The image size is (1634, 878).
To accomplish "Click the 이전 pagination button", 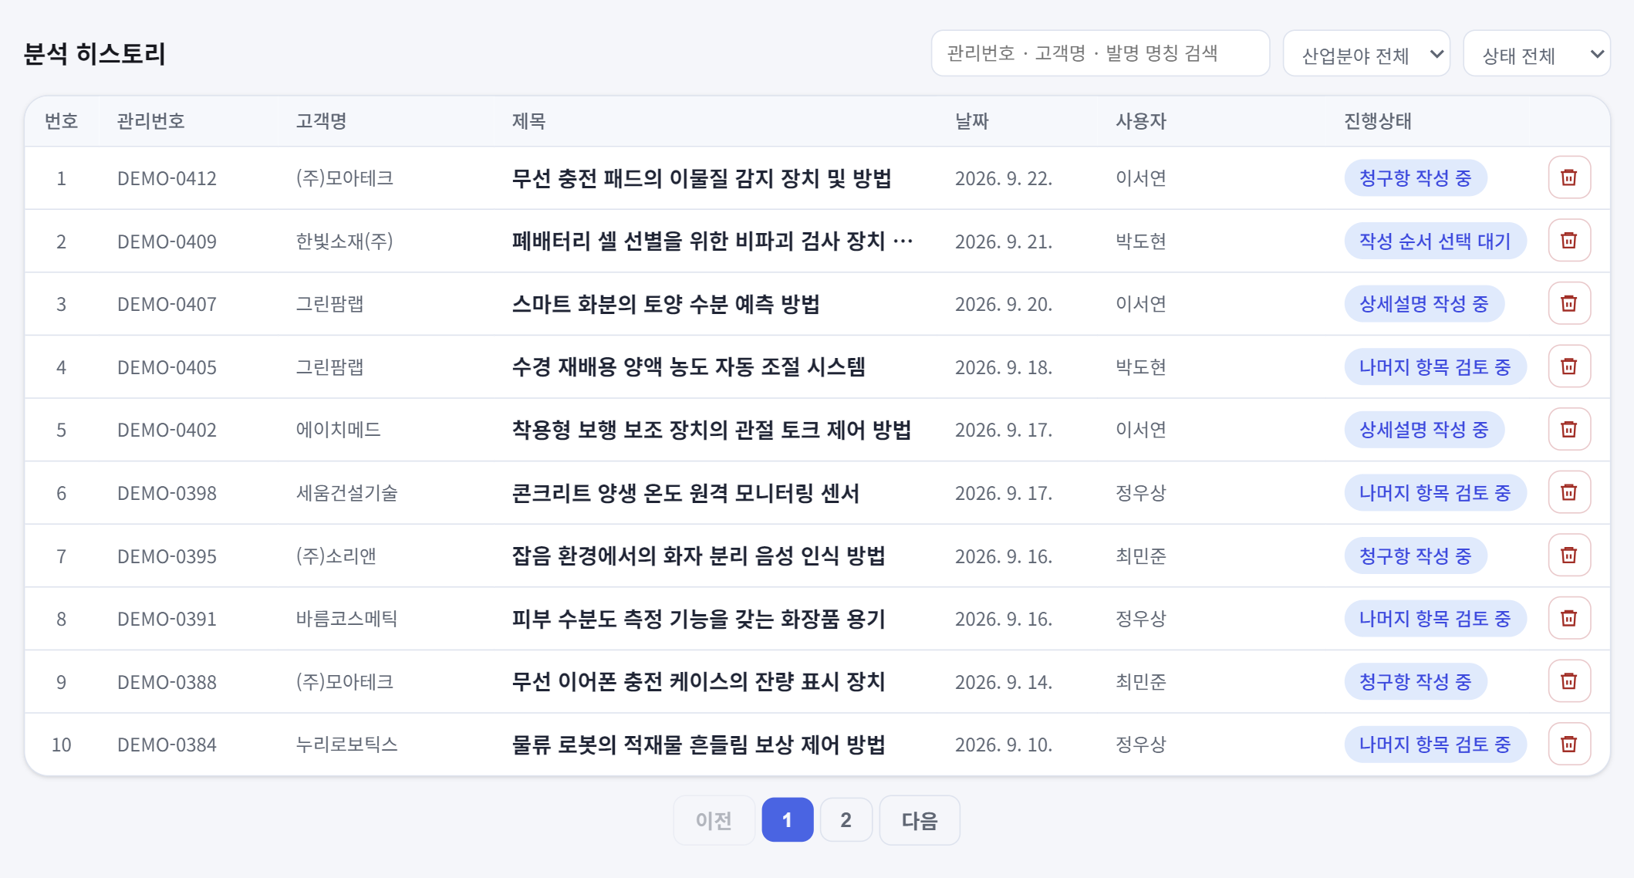I will [x=714, y=819].
